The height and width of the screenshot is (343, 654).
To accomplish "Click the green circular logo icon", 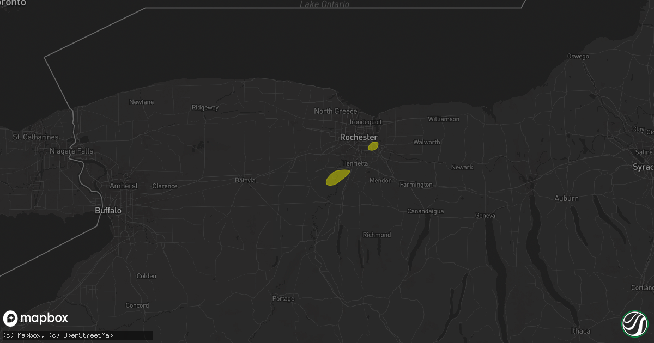I will click(635, 324).
